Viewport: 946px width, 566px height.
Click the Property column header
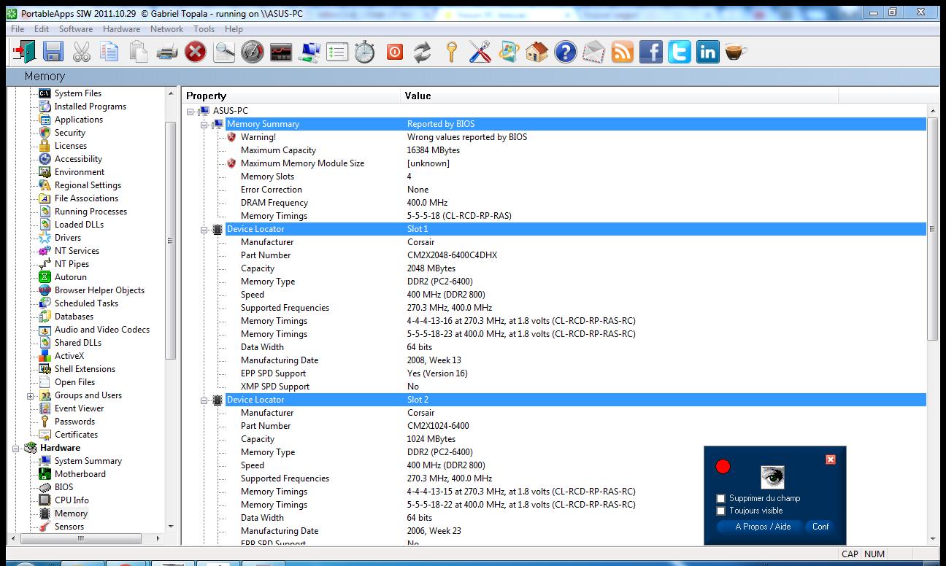(291, 96)
